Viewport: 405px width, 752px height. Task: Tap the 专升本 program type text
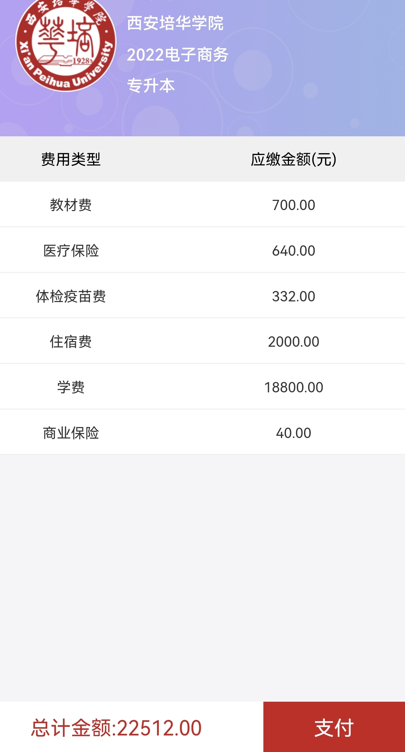[151, 86]
